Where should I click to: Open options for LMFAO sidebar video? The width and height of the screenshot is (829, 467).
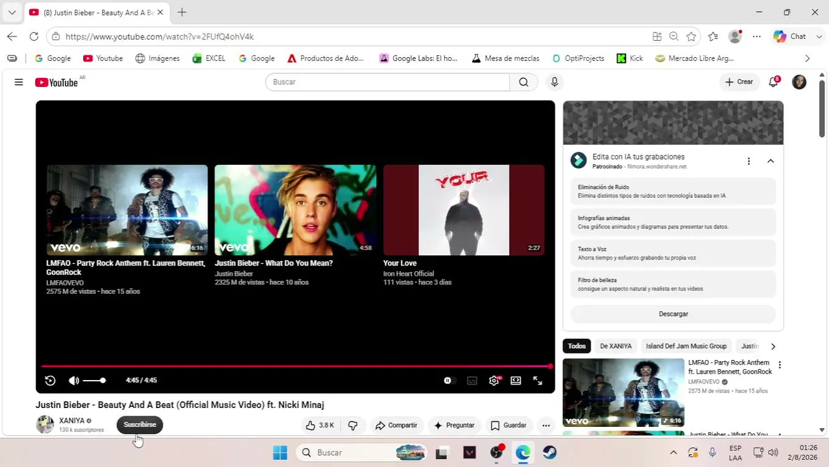pyautogui.click(x=780, y=365)
